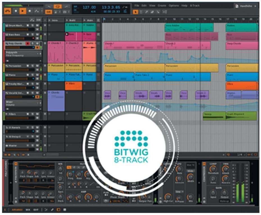This screenshot has width=261, height=215.
Task: Mute the Poly Chords track
Action: click(37, 43)
